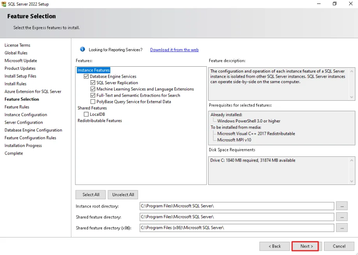Select Feature Rules in the setup steps
The image size is (358, 255).
(x=17, y=107)
